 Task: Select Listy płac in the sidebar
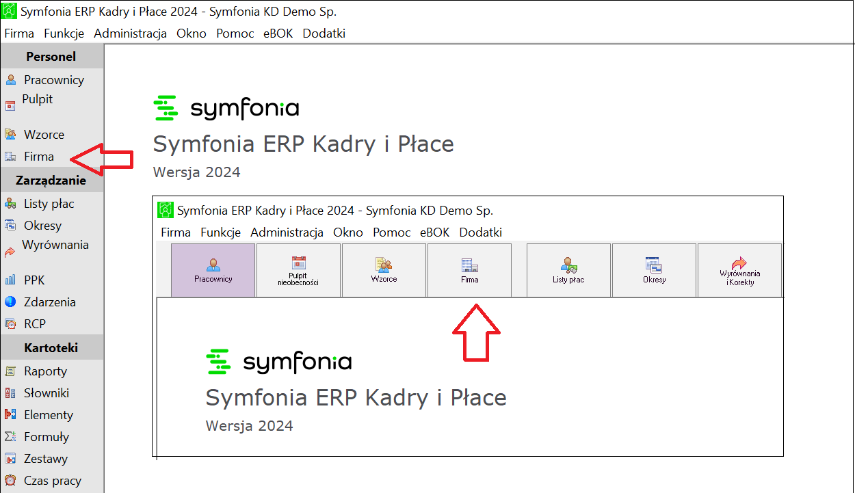49,204
